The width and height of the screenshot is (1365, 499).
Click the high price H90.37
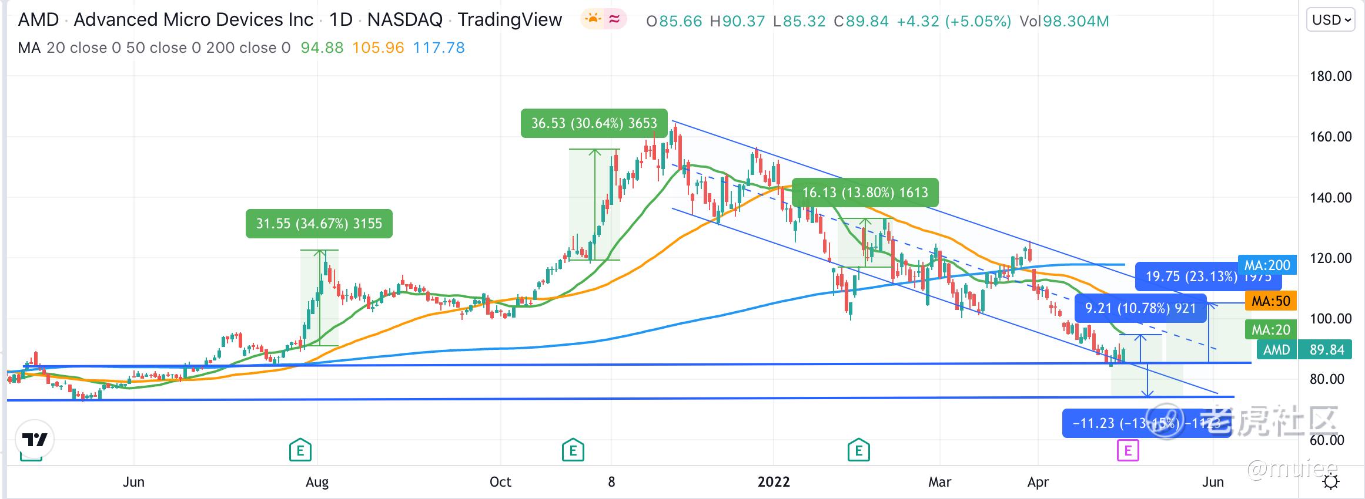pos(738,22)
